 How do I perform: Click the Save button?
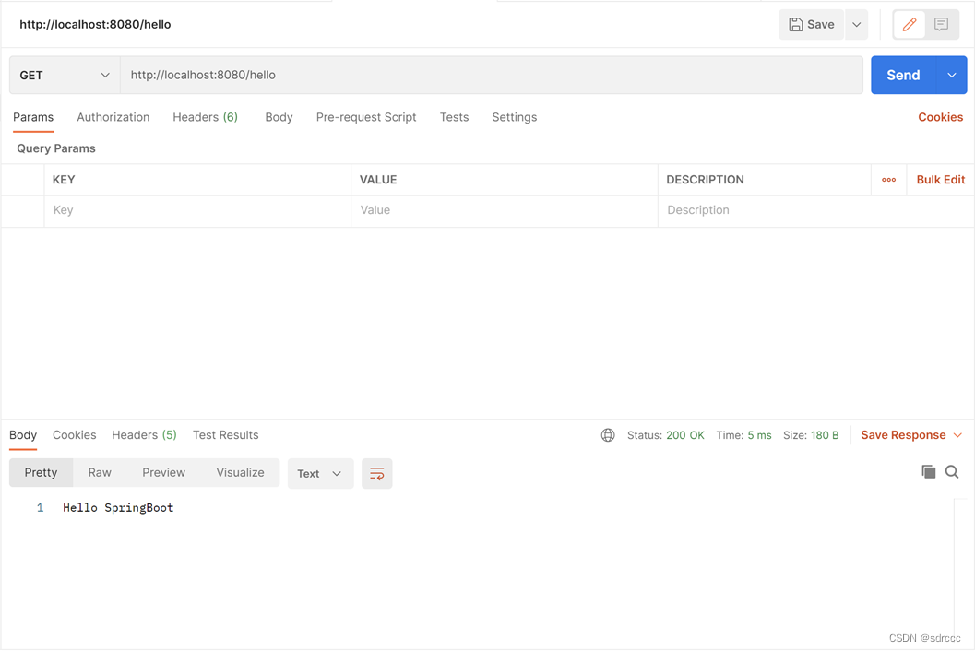click(x=812, y=24)
